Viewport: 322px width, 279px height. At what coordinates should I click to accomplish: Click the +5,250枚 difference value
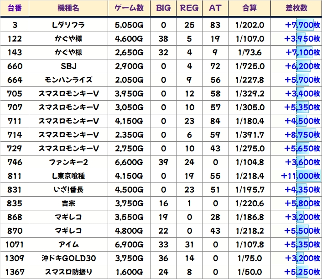pos(302,272)
